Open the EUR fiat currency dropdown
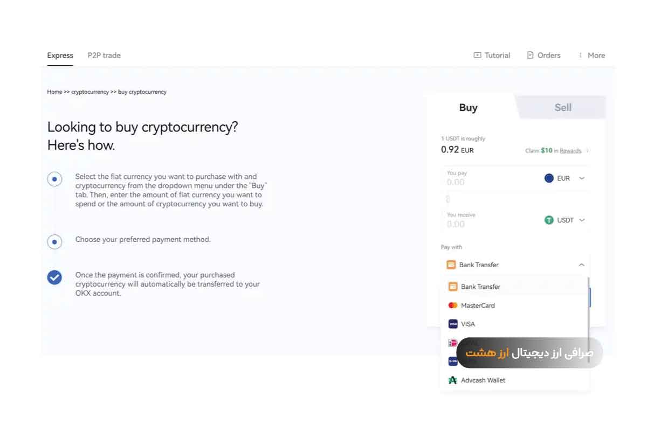The width and height of the screenshot is (647, 431). (581, 178)
